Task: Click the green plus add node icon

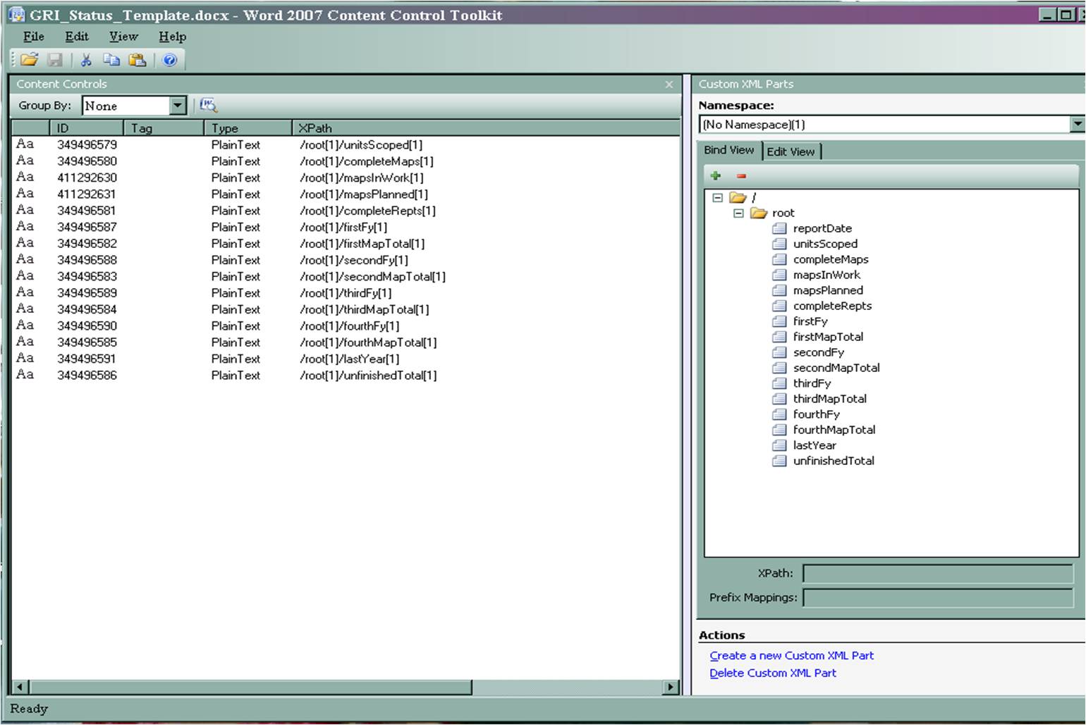Action: tap(716, 175)
